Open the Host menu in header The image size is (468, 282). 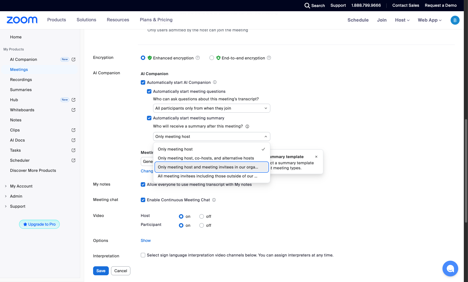click(402, 20)
